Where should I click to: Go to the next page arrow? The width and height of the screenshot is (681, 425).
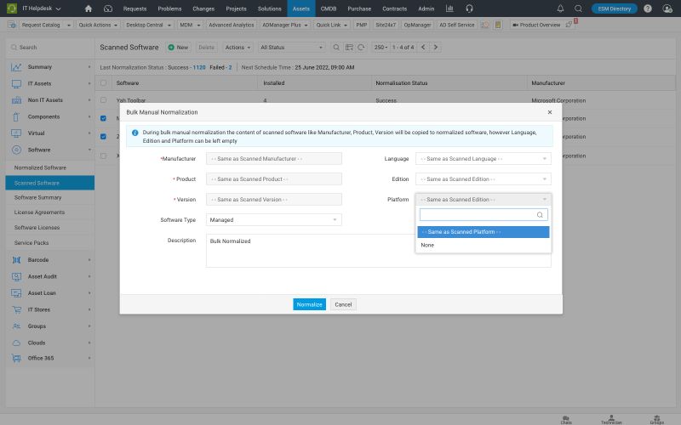tap(436, 48)
